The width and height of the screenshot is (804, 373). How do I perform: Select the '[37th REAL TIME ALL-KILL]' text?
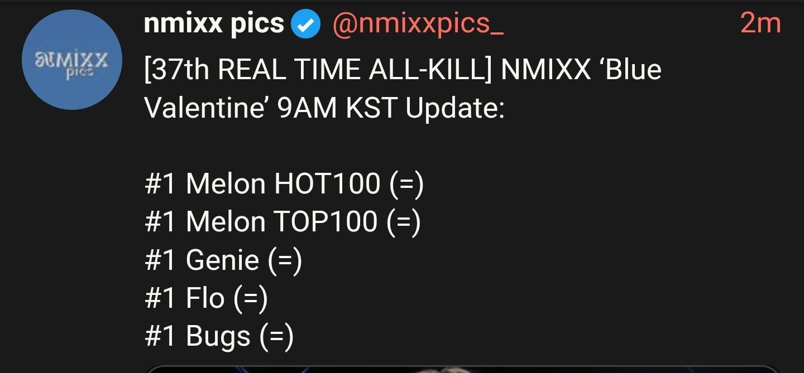click(318, 70)
